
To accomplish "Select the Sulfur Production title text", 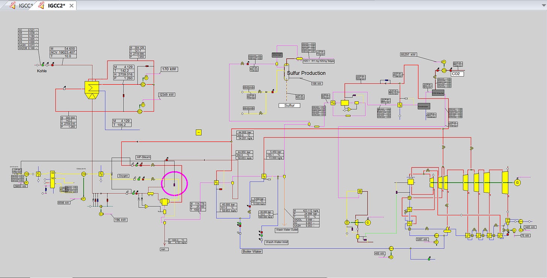I will [x=306, y=73].
